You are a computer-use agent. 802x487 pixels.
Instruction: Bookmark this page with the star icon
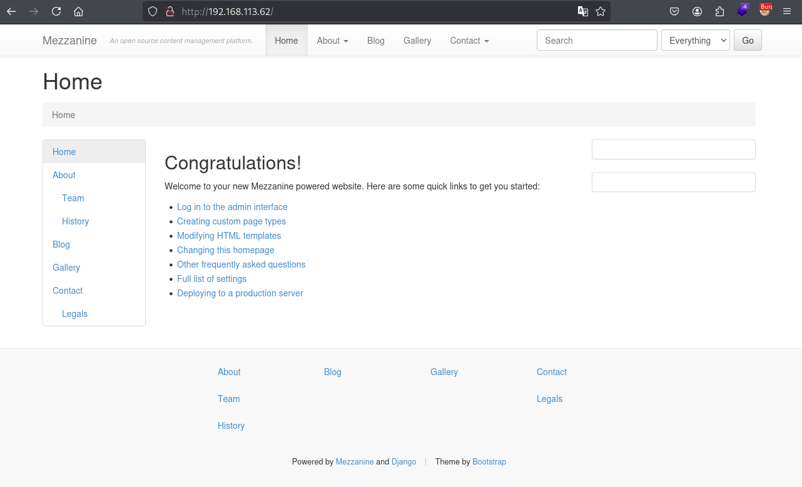click(601, 11)
